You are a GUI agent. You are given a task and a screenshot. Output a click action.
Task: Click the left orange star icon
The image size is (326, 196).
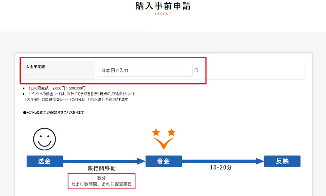(x=156, y=133)
